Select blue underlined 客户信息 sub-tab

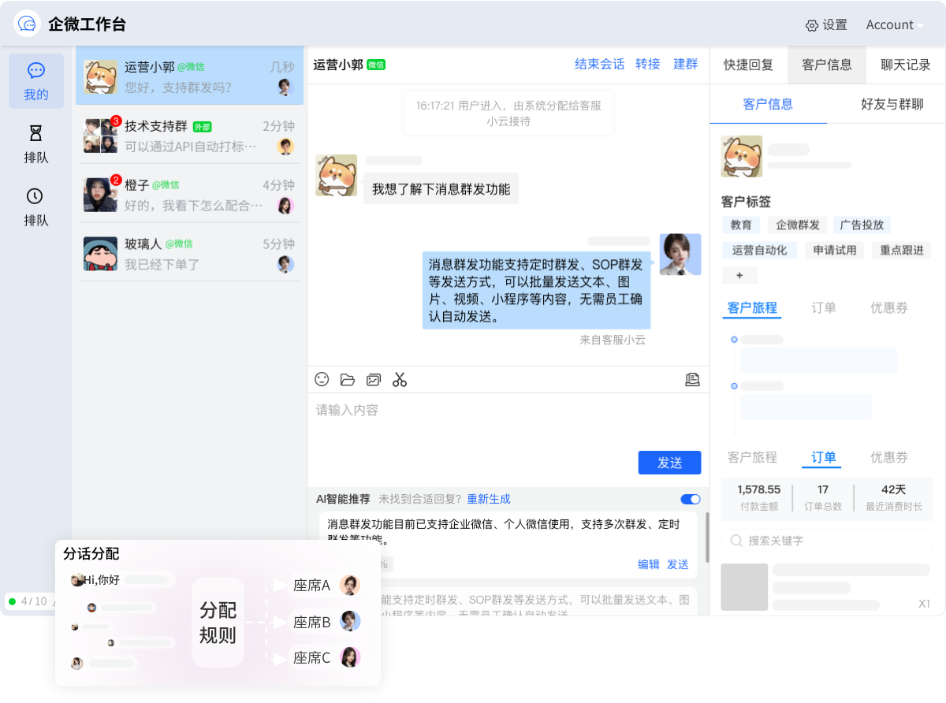pyautogui.click(x=768, y=104)
